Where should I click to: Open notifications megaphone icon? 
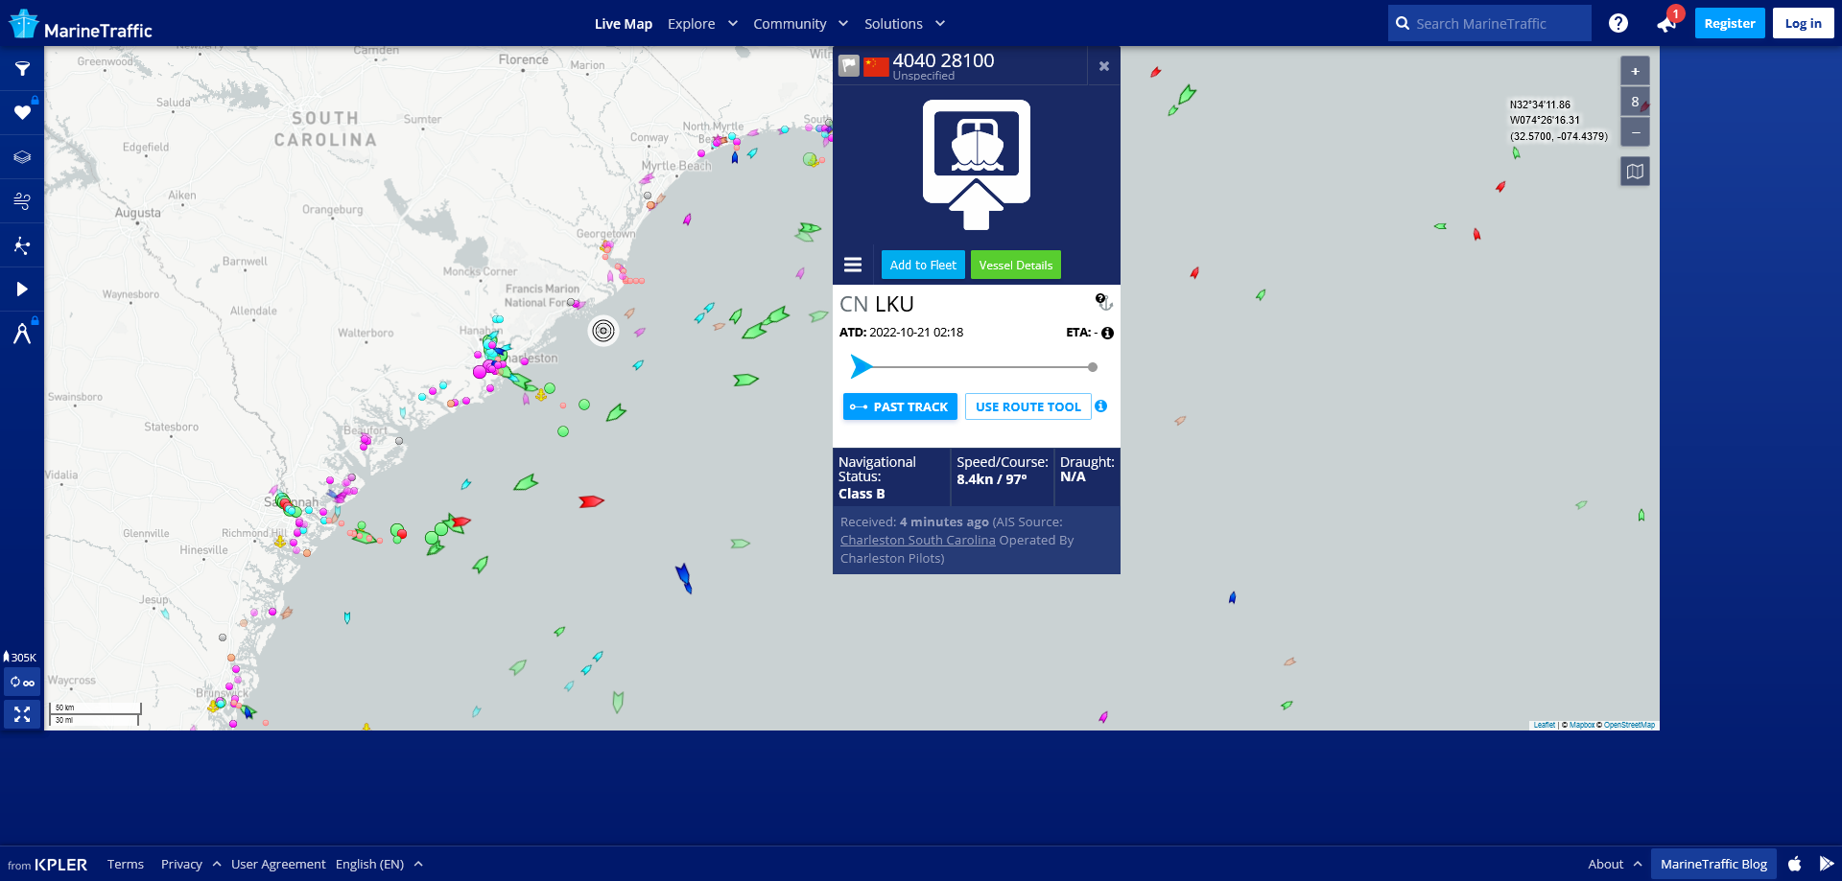(x=1665, y=24)
